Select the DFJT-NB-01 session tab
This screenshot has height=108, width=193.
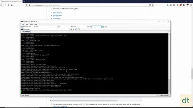pos(26,32)
